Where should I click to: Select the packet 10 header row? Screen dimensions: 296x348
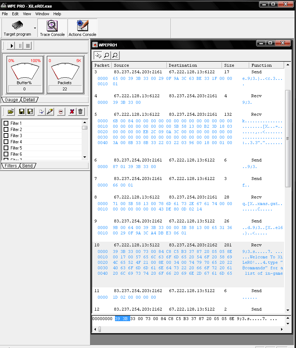coord(188,245)
